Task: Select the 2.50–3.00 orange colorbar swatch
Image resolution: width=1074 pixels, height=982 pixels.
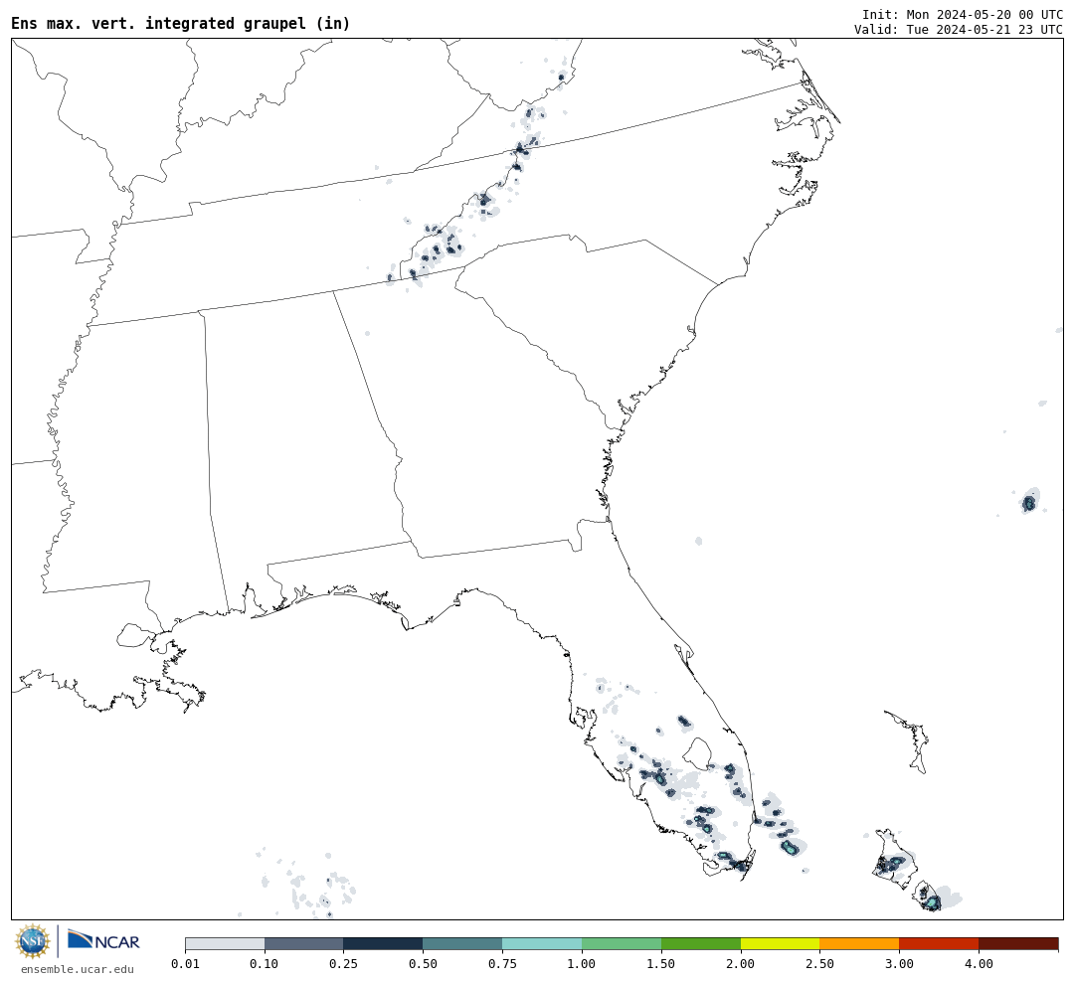Action: pyautogui.click(x=859, y=944)
